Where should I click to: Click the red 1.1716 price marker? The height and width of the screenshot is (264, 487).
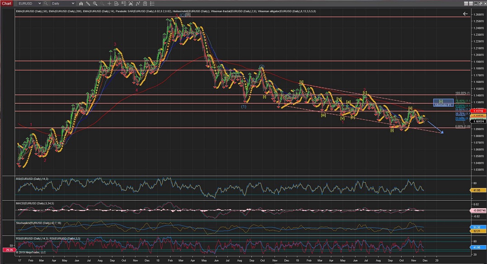pyautogui.click(x=478, y=111)
